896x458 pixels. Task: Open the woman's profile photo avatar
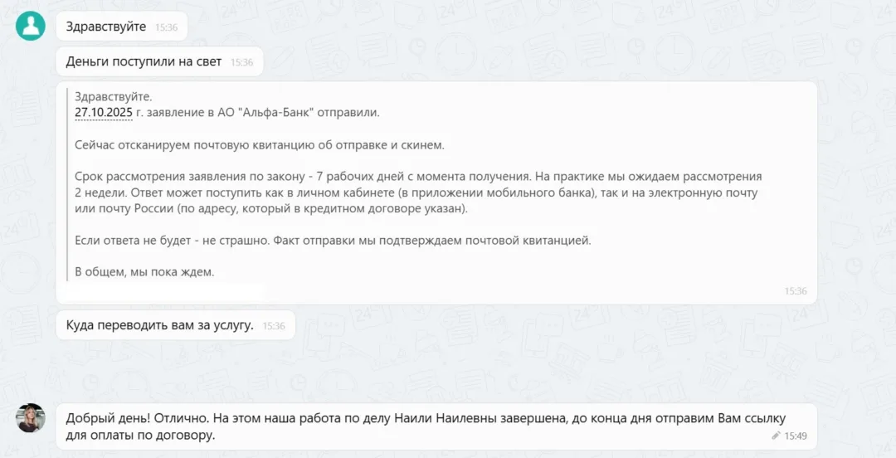31,418
